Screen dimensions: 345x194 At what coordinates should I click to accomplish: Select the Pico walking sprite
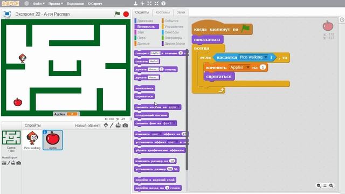point(32,140)
